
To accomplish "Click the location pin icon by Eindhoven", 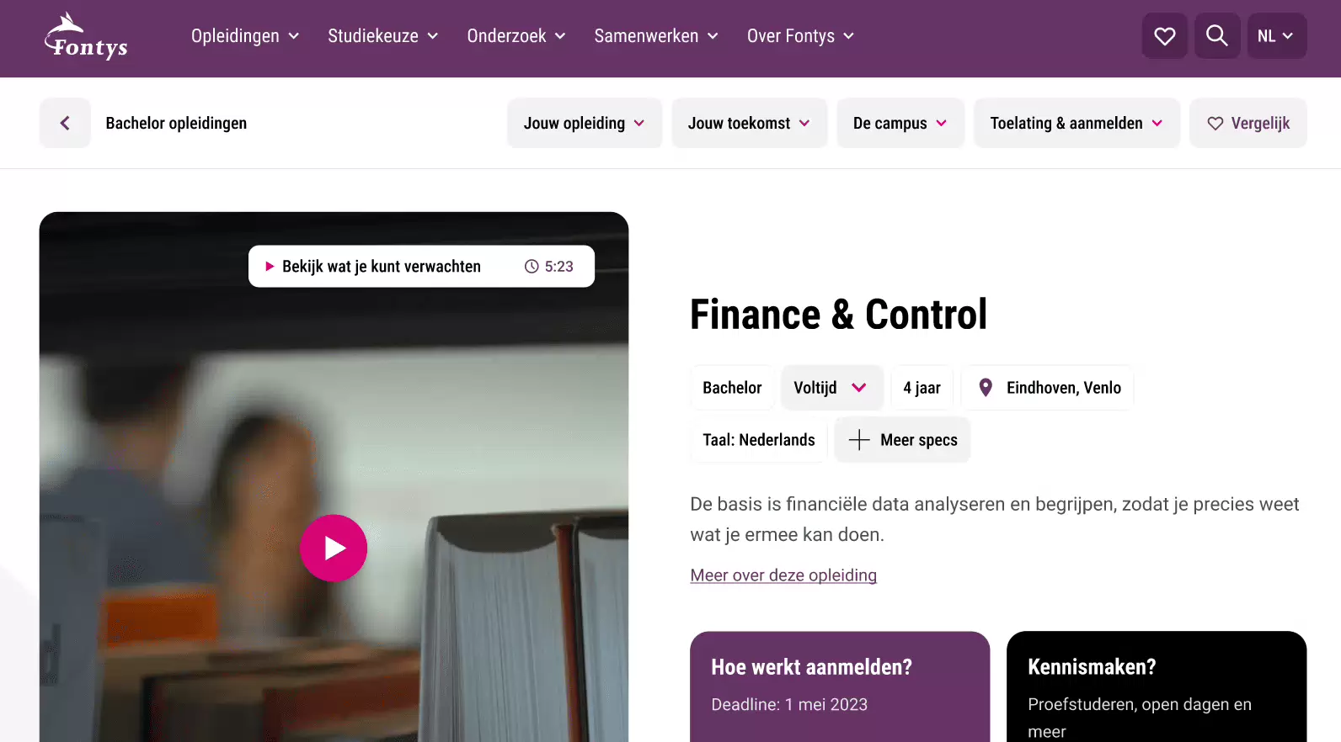I will click(986, 388).
